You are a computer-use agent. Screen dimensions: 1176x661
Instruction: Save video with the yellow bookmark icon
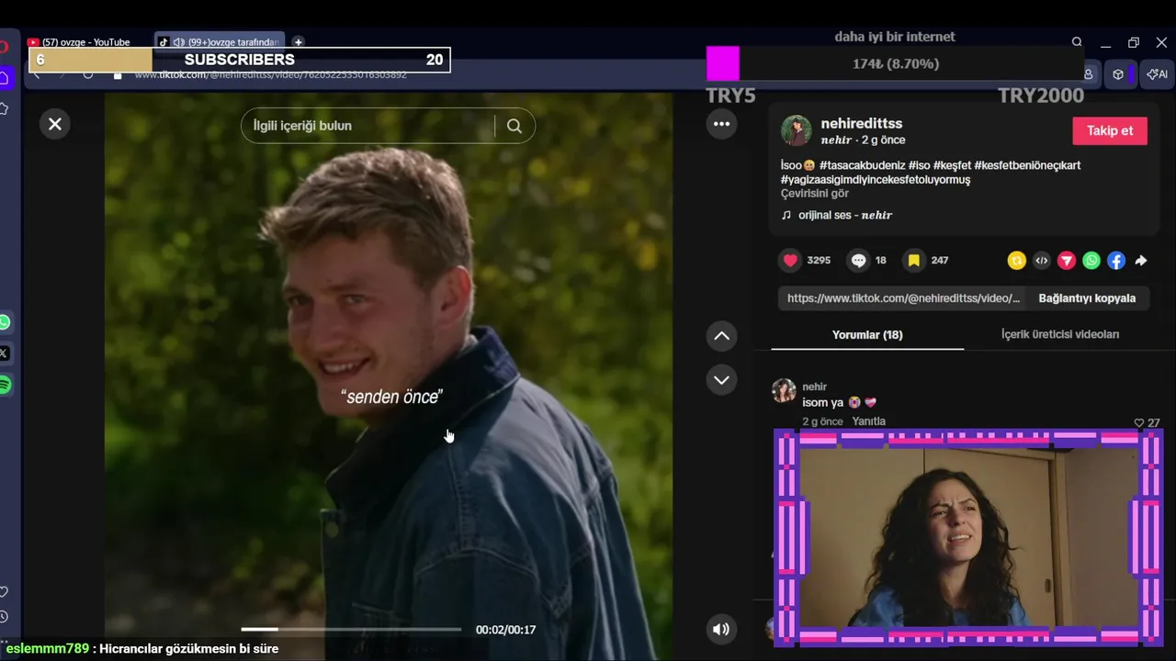pos(914,261)
